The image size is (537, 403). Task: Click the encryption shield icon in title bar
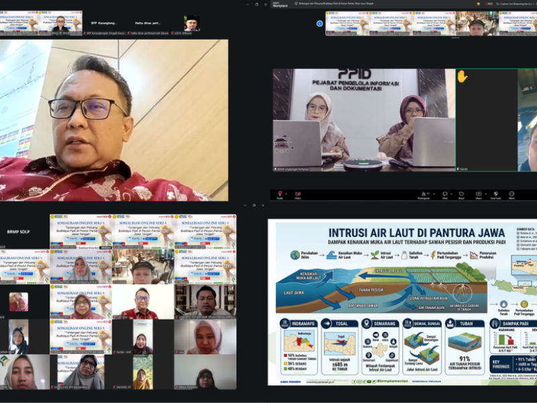(x=479, y=4)
